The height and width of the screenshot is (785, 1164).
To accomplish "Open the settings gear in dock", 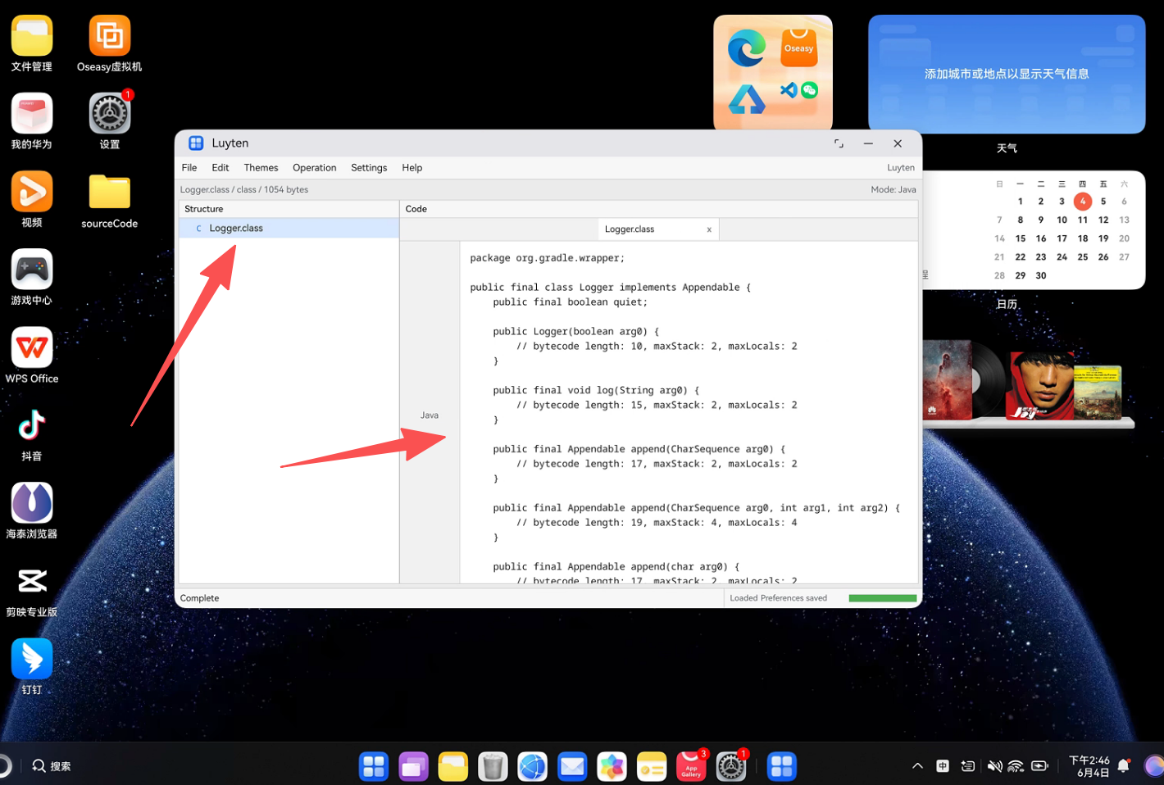I will tap(731, 766).
